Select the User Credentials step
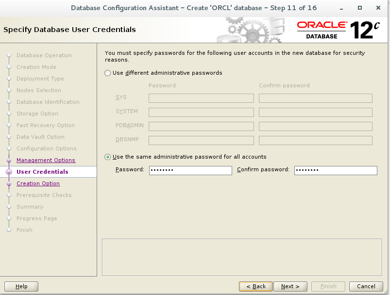This screenshot has width=390, height=295. pos(42,172)
